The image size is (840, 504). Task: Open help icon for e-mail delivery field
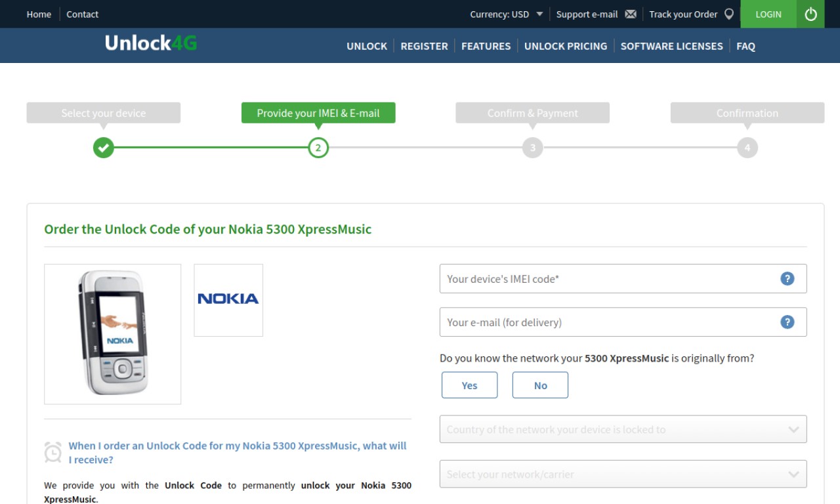(787, 322)
